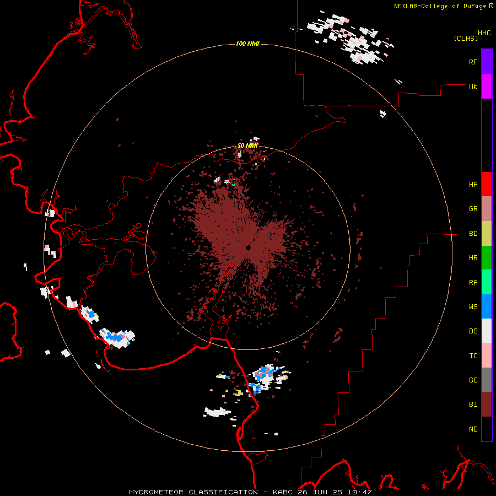Click the GR legend label
Image resolution: width=496 pixels, height=496 pixels.
point(473,209)
